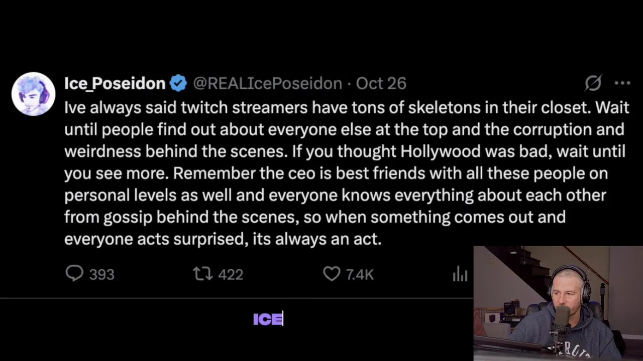The height and width of the screenshot is (361, 643).
Task: Retweet the Ice_Poseidon post
Action: point(202,274)
